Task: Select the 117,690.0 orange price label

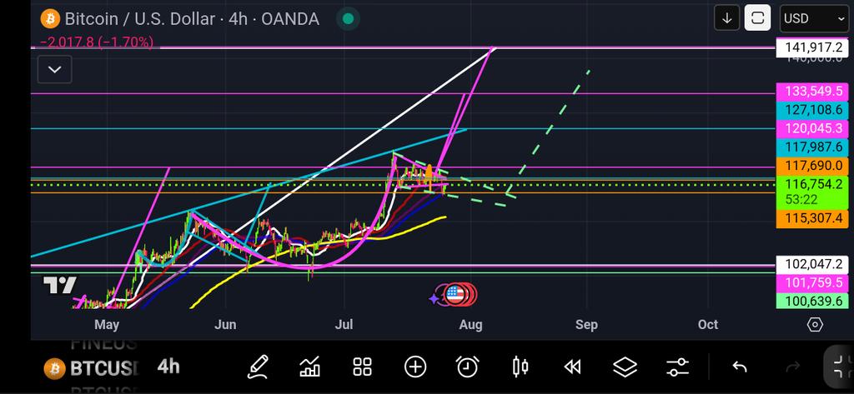Action: pyautogui.click(x=812, y=166)
